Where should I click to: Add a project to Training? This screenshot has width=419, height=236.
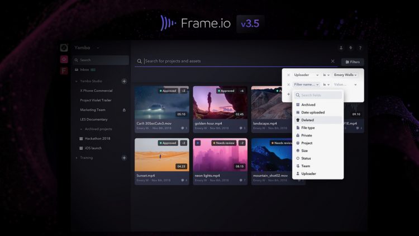coord(124,158)
